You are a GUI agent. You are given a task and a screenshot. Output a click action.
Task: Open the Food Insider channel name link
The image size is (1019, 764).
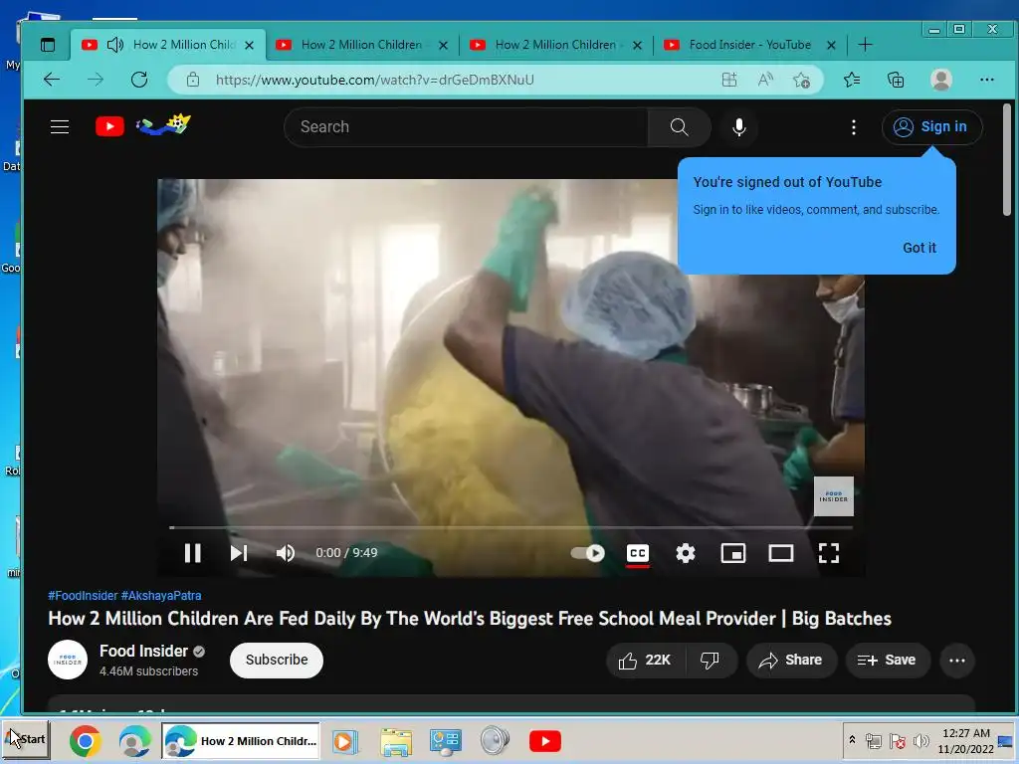coord(143,651)
